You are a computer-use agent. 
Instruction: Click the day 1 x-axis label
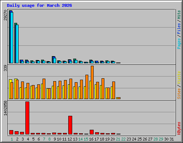tap(12, 139)
